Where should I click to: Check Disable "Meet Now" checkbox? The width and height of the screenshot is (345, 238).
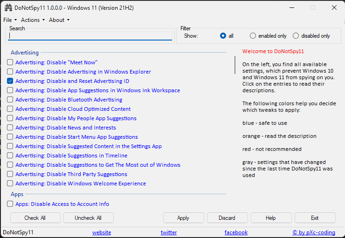(10, 62)
